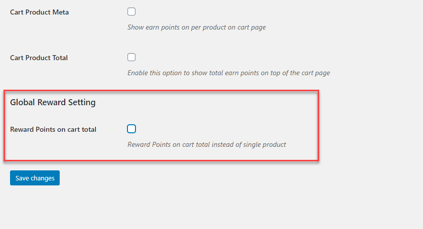Toggle Reward Points on cart total checkbox

(x=131, y=129)
